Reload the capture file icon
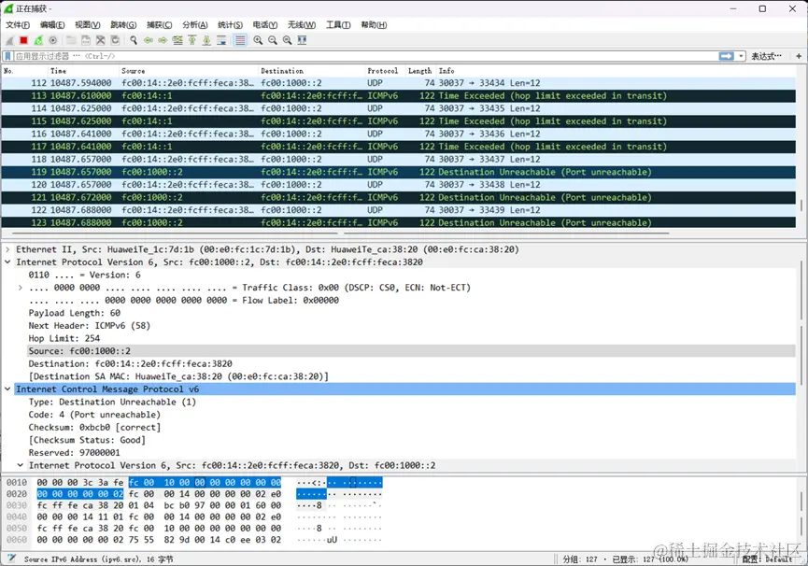The width and height of the screenshot is (808, 566). click(116, 40)
